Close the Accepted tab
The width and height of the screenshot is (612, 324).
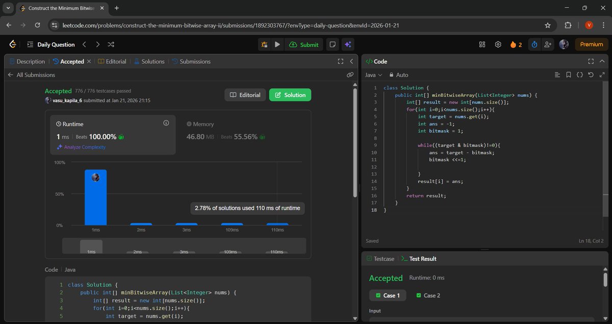(x=89, y=61)
